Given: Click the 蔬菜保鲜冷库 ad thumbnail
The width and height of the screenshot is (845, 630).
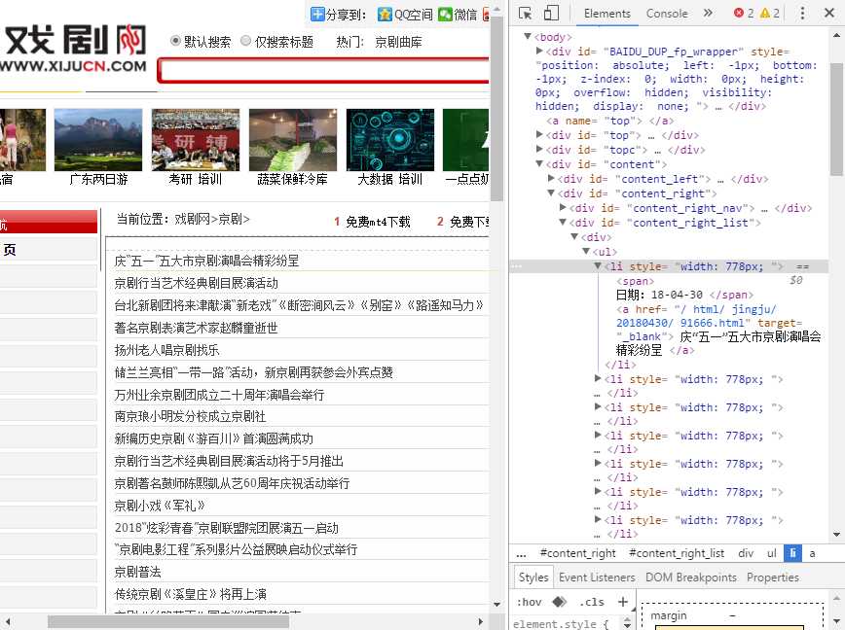Looking at the screenshot, I should point(293,140).
